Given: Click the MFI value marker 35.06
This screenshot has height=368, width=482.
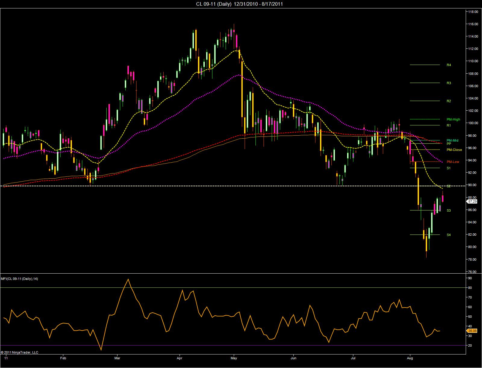Looking at the screenshot, I should (473, 331).
